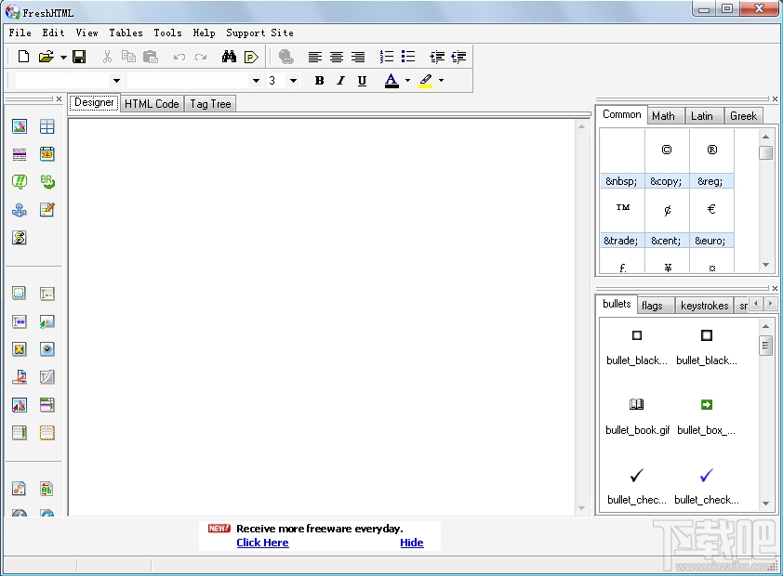Insert the date with calendar icon
783x576 pixels.
pos(46,154)
